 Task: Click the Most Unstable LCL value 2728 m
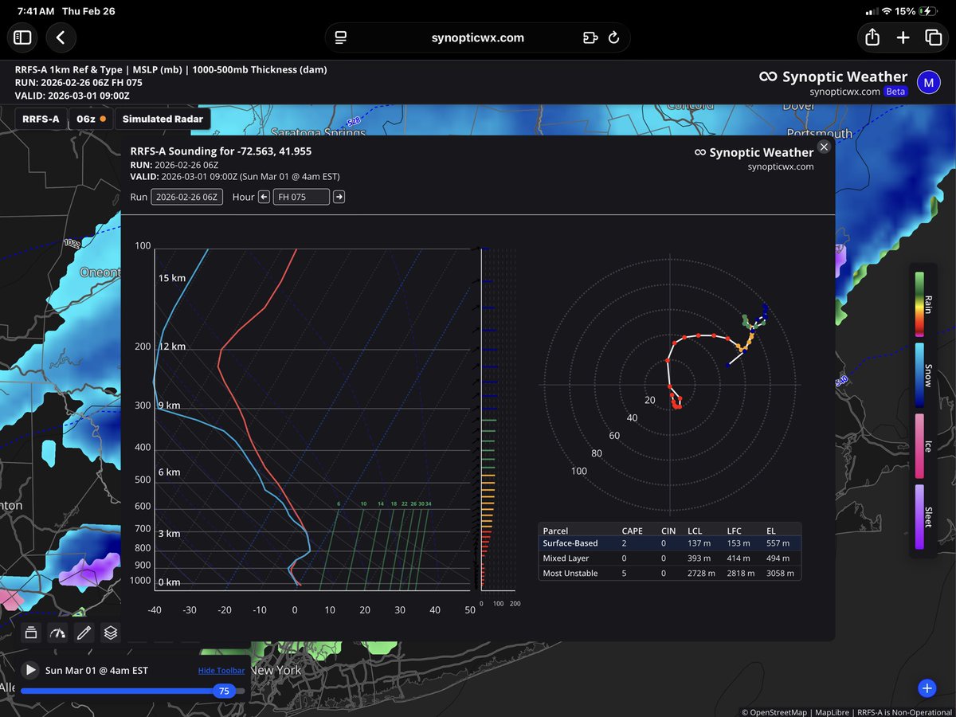(x=700, y=573)
